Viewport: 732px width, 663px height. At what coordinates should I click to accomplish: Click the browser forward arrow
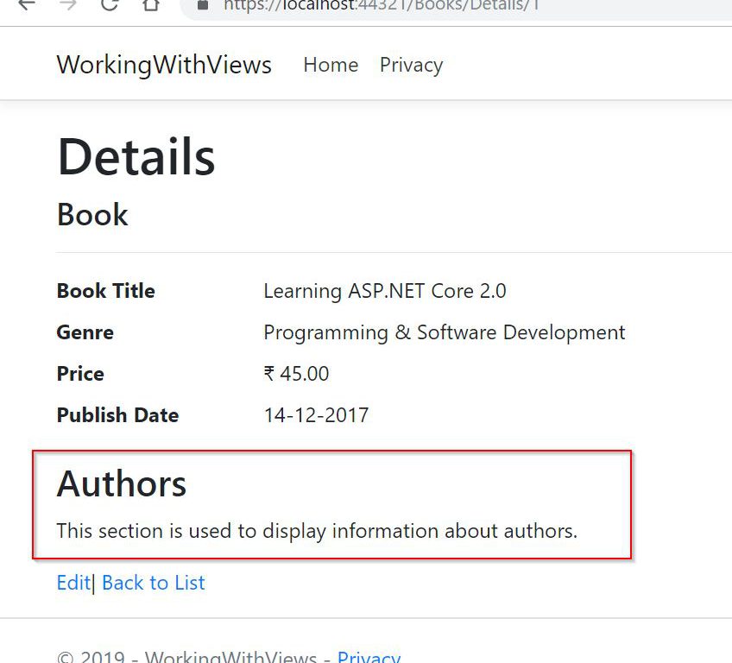coord(68,4)
